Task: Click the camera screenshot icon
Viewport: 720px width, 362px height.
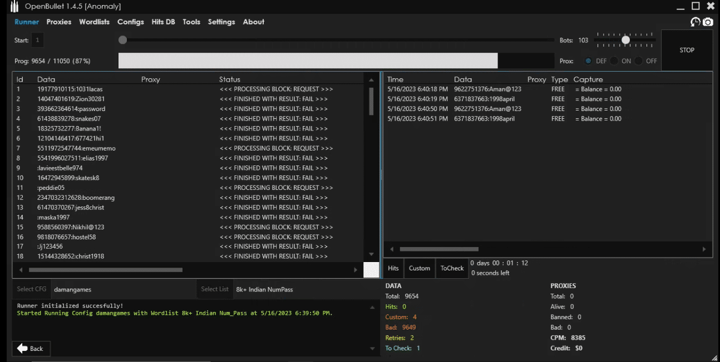Action: [x=708, y=22]
